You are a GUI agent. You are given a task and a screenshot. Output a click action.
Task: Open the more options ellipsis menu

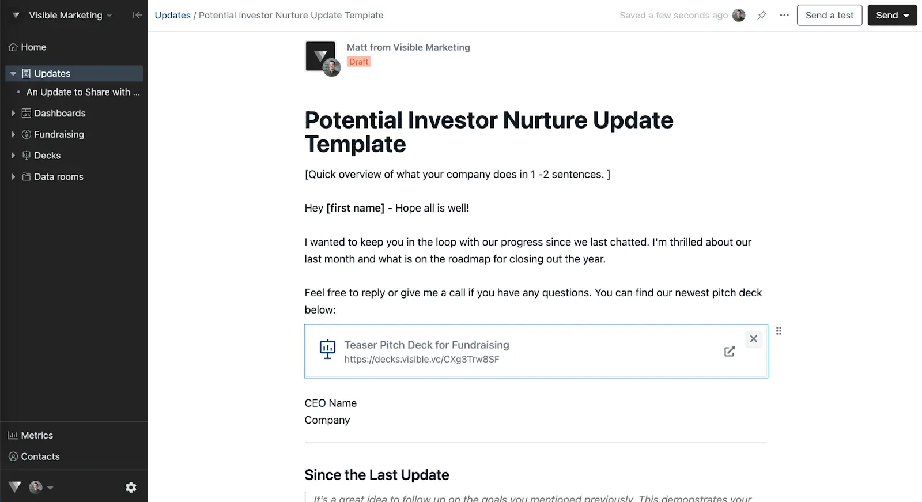point(784,15)
